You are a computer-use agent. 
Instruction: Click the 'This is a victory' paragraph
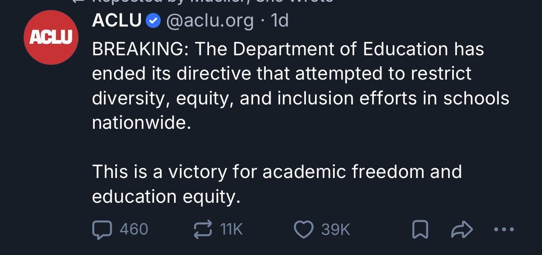click(x=277, y=172)
